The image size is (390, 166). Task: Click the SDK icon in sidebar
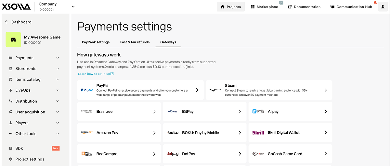(11, 148)
